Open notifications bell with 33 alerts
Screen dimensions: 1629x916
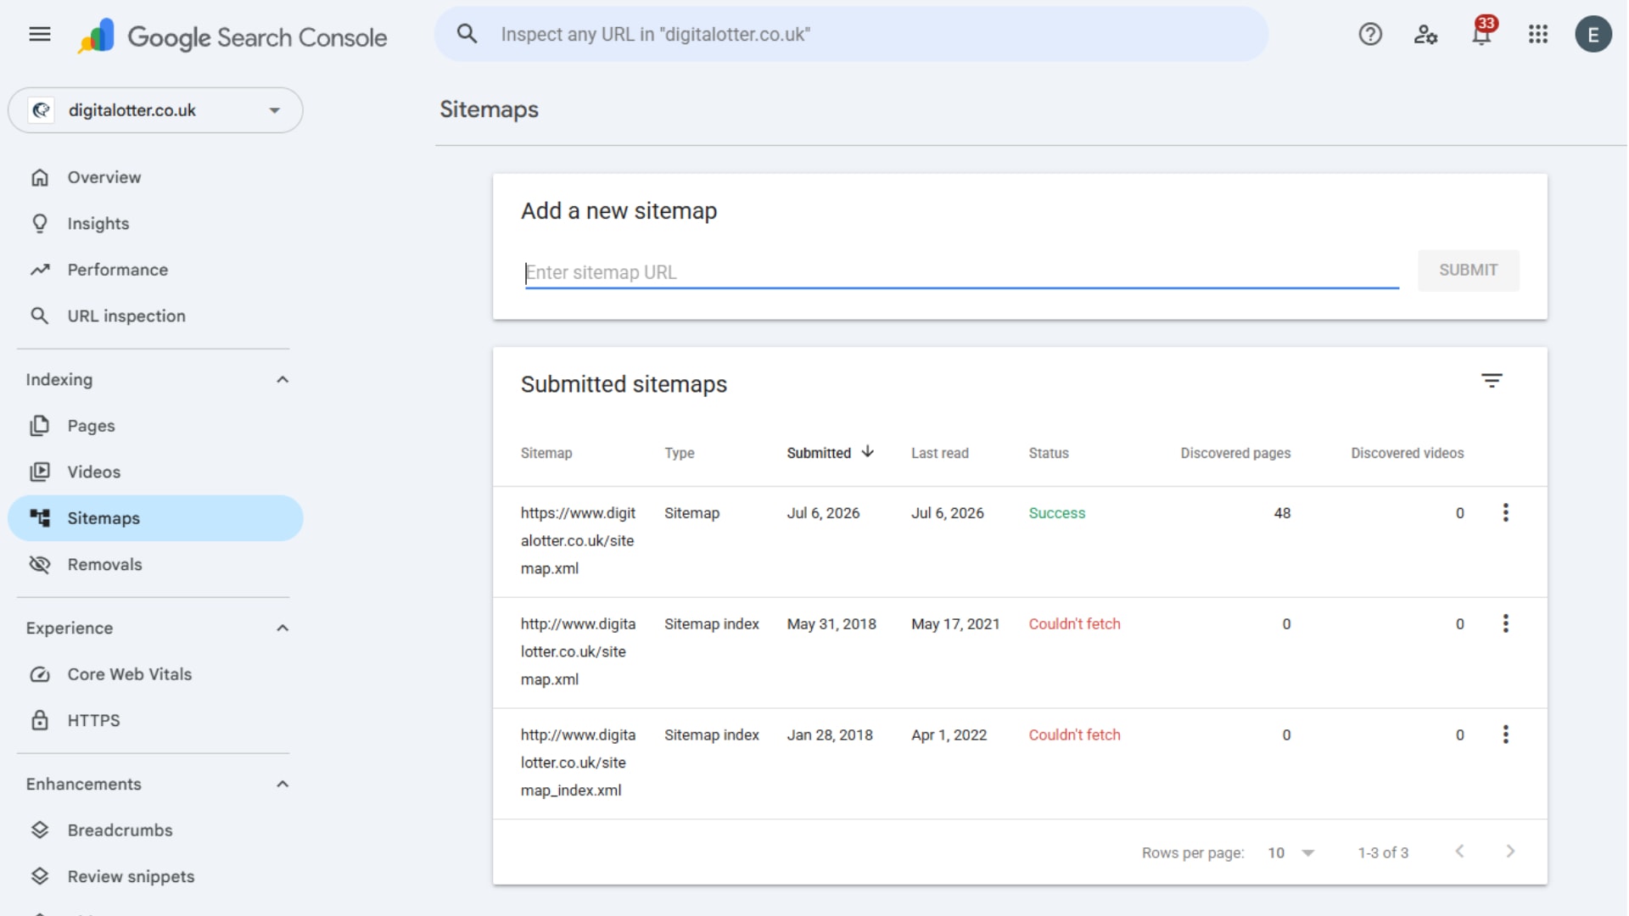coord(1482,32)
